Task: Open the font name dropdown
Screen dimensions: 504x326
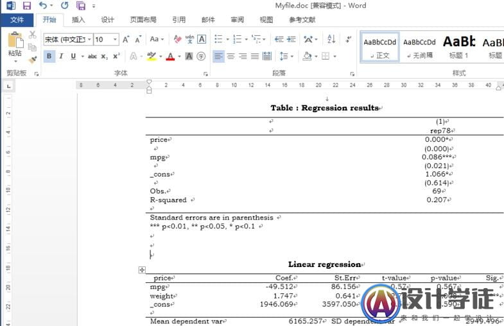Action: 89,40
